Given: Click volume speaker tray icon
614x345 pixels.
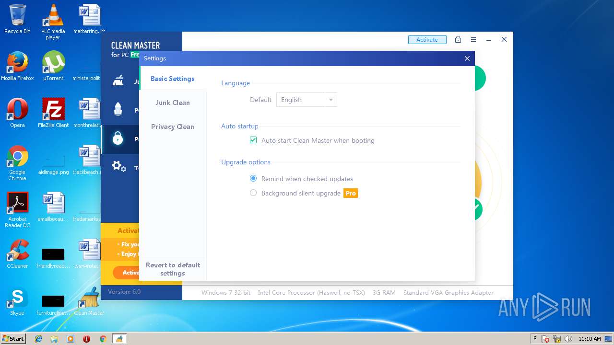Looking at the screenshot, I should click(568, 339).
